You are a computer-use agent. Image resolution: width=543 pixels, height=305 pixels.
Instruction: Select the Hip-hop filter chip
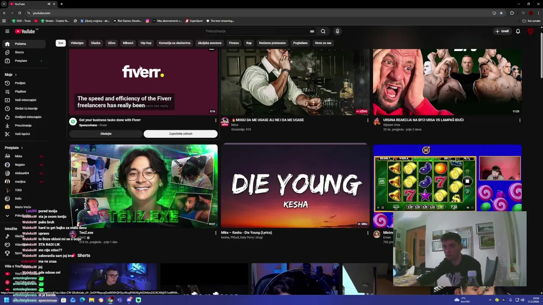(146, 43)
